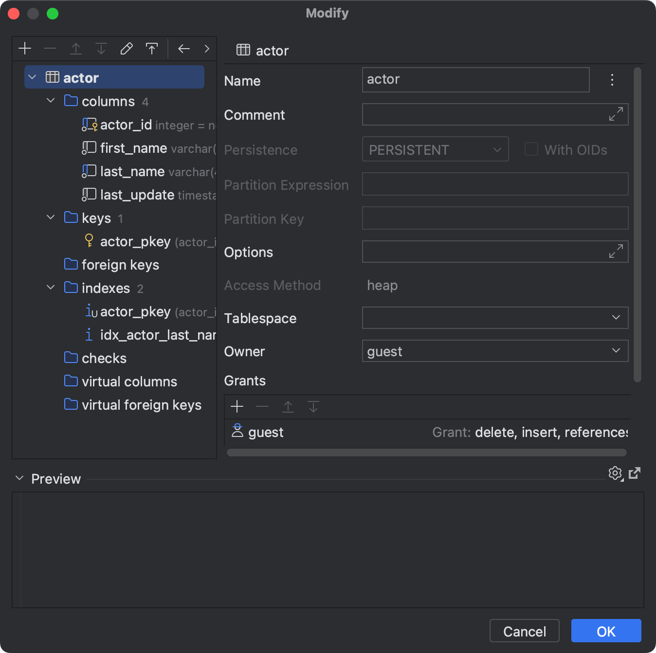This screenshot has height=653, width=656.
Task: Open the Persistence dropdown
Action: pos(497,149)
